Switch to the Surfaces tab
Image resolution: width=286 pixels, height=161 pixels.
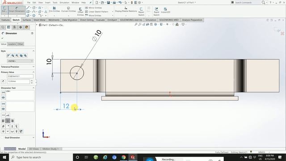coord(27,20)
